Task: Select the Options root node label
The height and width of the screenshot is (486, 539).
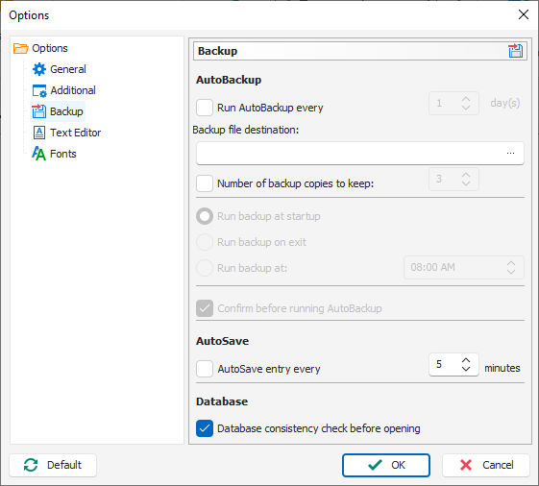Action: pos(50,48)
